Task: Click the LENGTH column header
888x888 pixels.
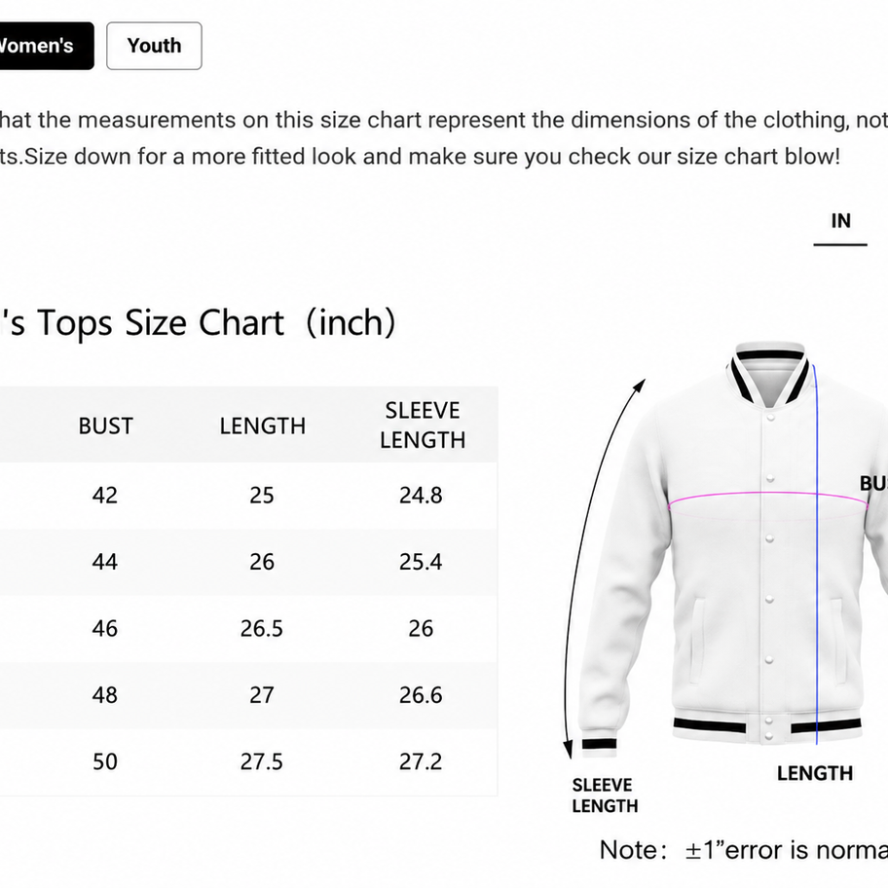Action: click(263, 425)
